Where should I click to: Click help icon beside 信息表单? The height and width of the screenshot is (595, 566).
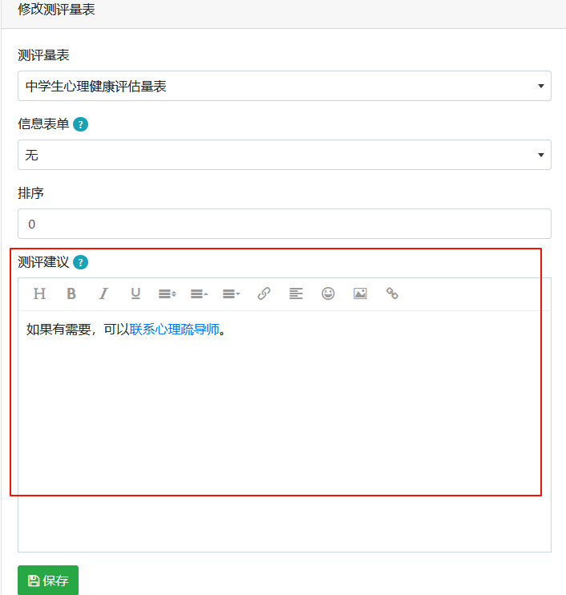click(80, 124)
